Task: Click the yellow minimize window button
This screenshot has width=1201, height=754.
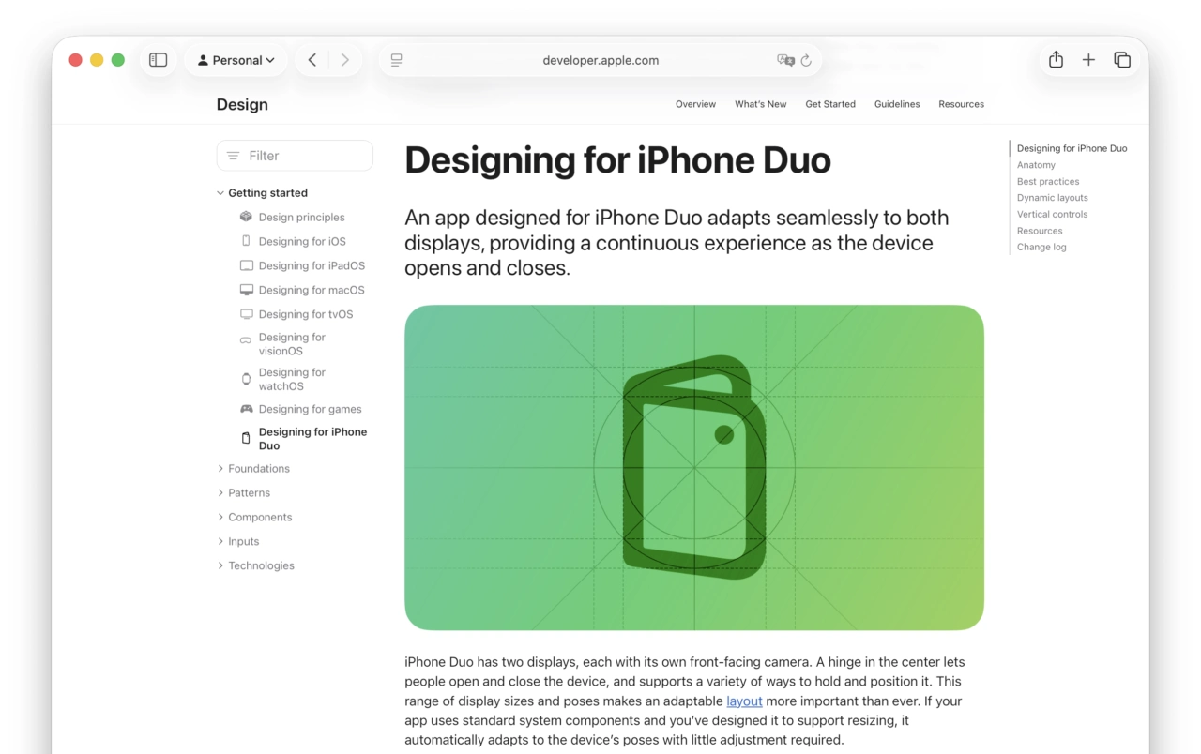Action: pyautogui.click(x=97, y=60)
